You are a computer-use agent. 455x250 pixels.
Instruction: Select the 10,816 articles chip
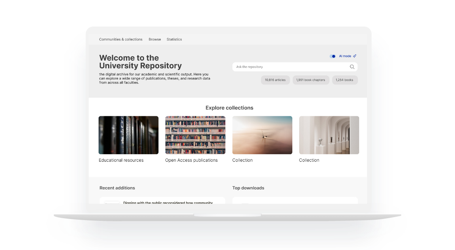tap(275, 80)
